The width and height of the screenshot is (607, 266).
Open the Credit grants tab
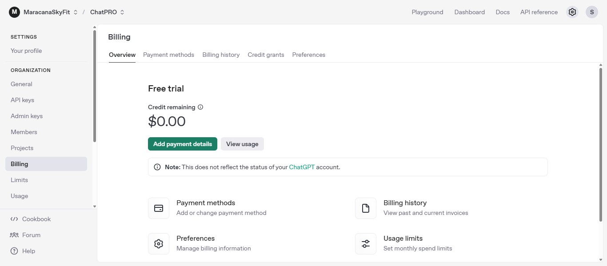point(266,55)
